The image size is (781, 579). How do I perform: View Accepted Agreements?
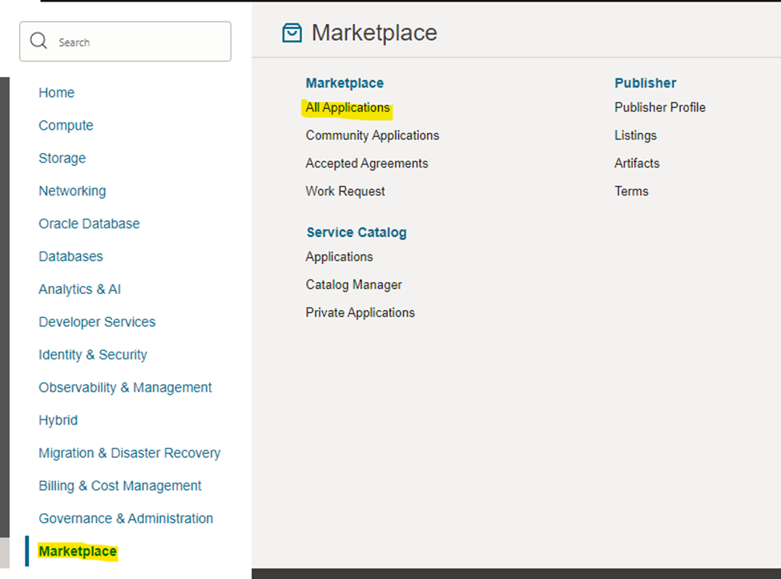(367, 163)
